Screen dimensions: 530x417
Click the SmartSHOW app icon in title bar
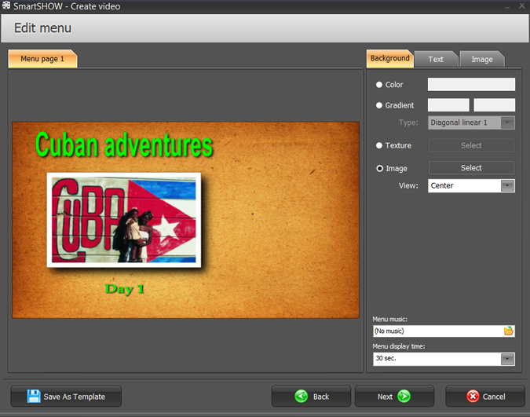(x=6, y=5)
